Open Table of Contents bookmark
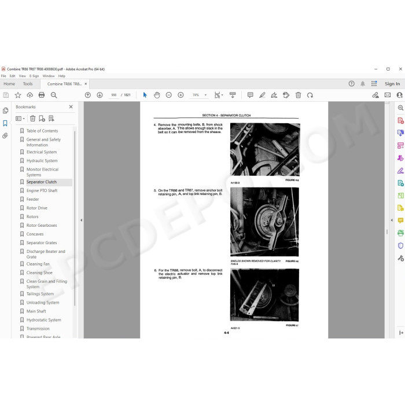Image resolution: width=405 pixels, height=405 pixels. [x=42, y=131]
